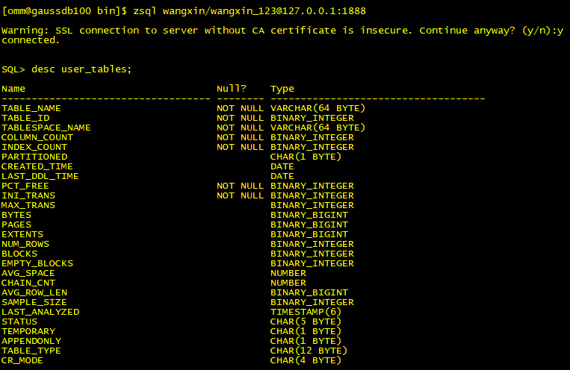Click the SAMPLE_SIZE column name
This screenshot has width=570, height=370.
point(34,302)
